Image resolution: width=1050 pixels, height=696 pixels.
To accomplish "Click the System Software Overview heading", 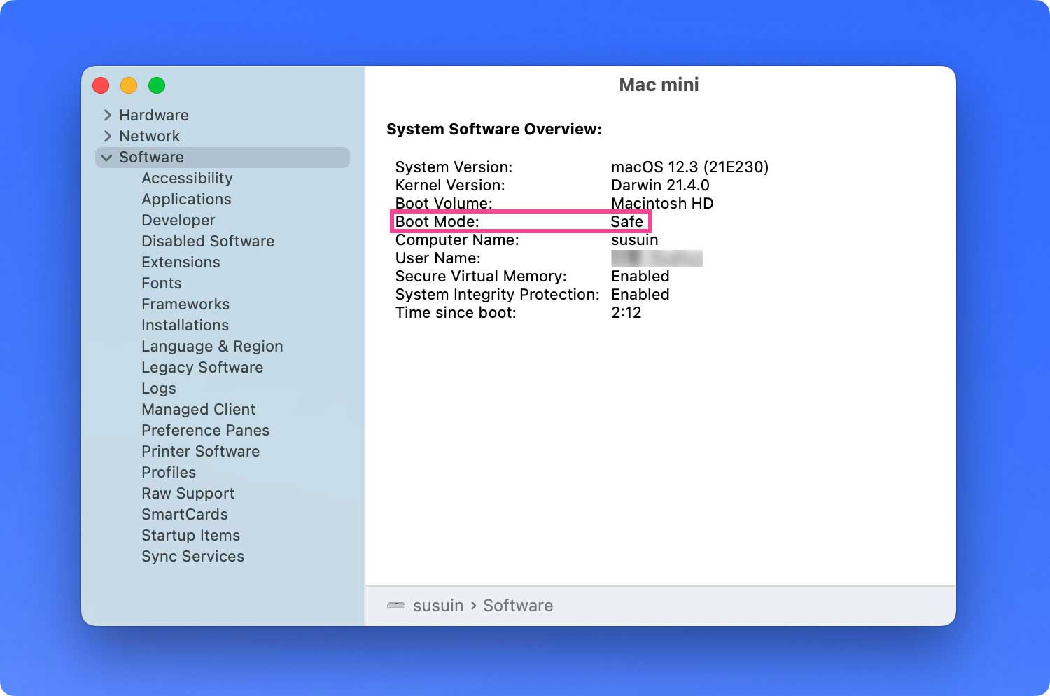I will point(494,130).
